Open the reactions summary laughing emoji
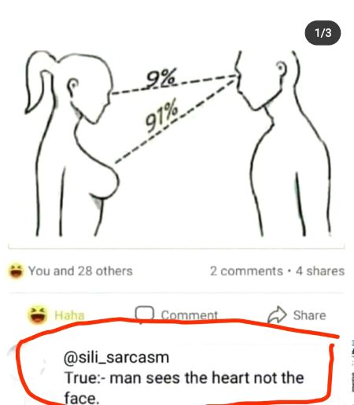 pos(16,271)
